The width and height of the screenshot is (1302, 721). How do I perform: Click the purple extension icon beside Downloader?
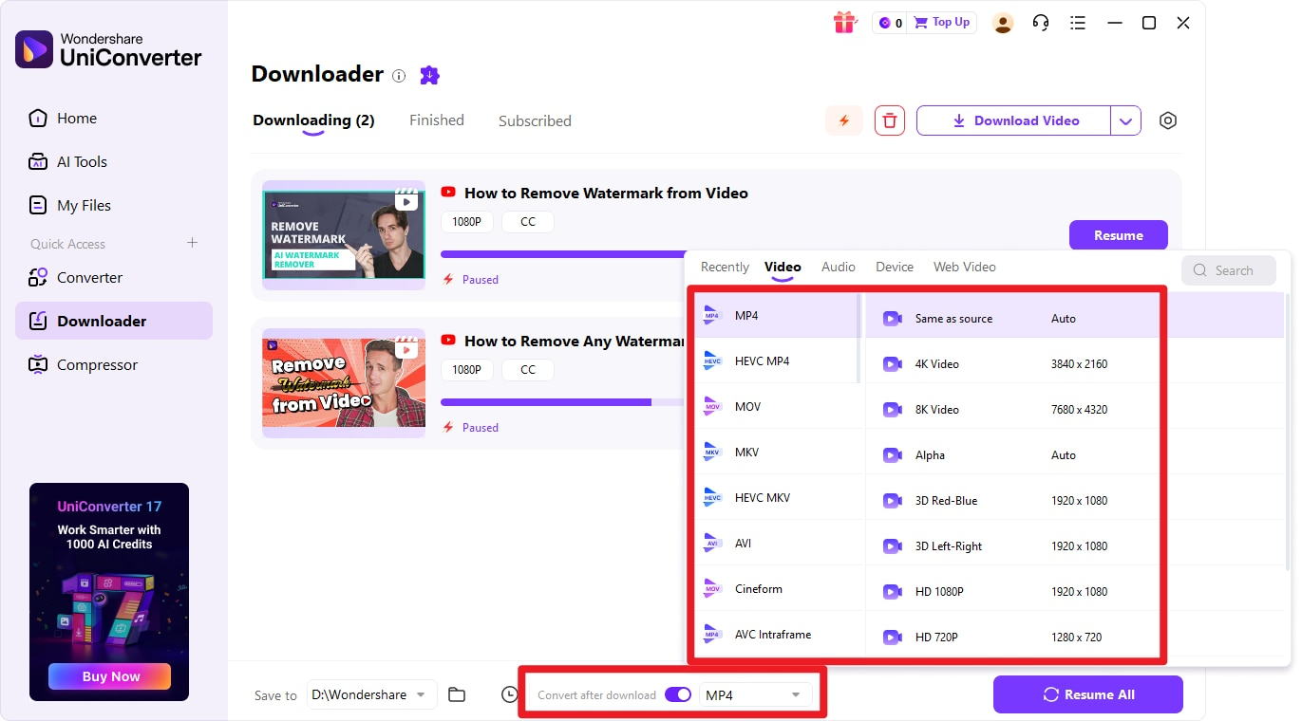click(430, 75)
